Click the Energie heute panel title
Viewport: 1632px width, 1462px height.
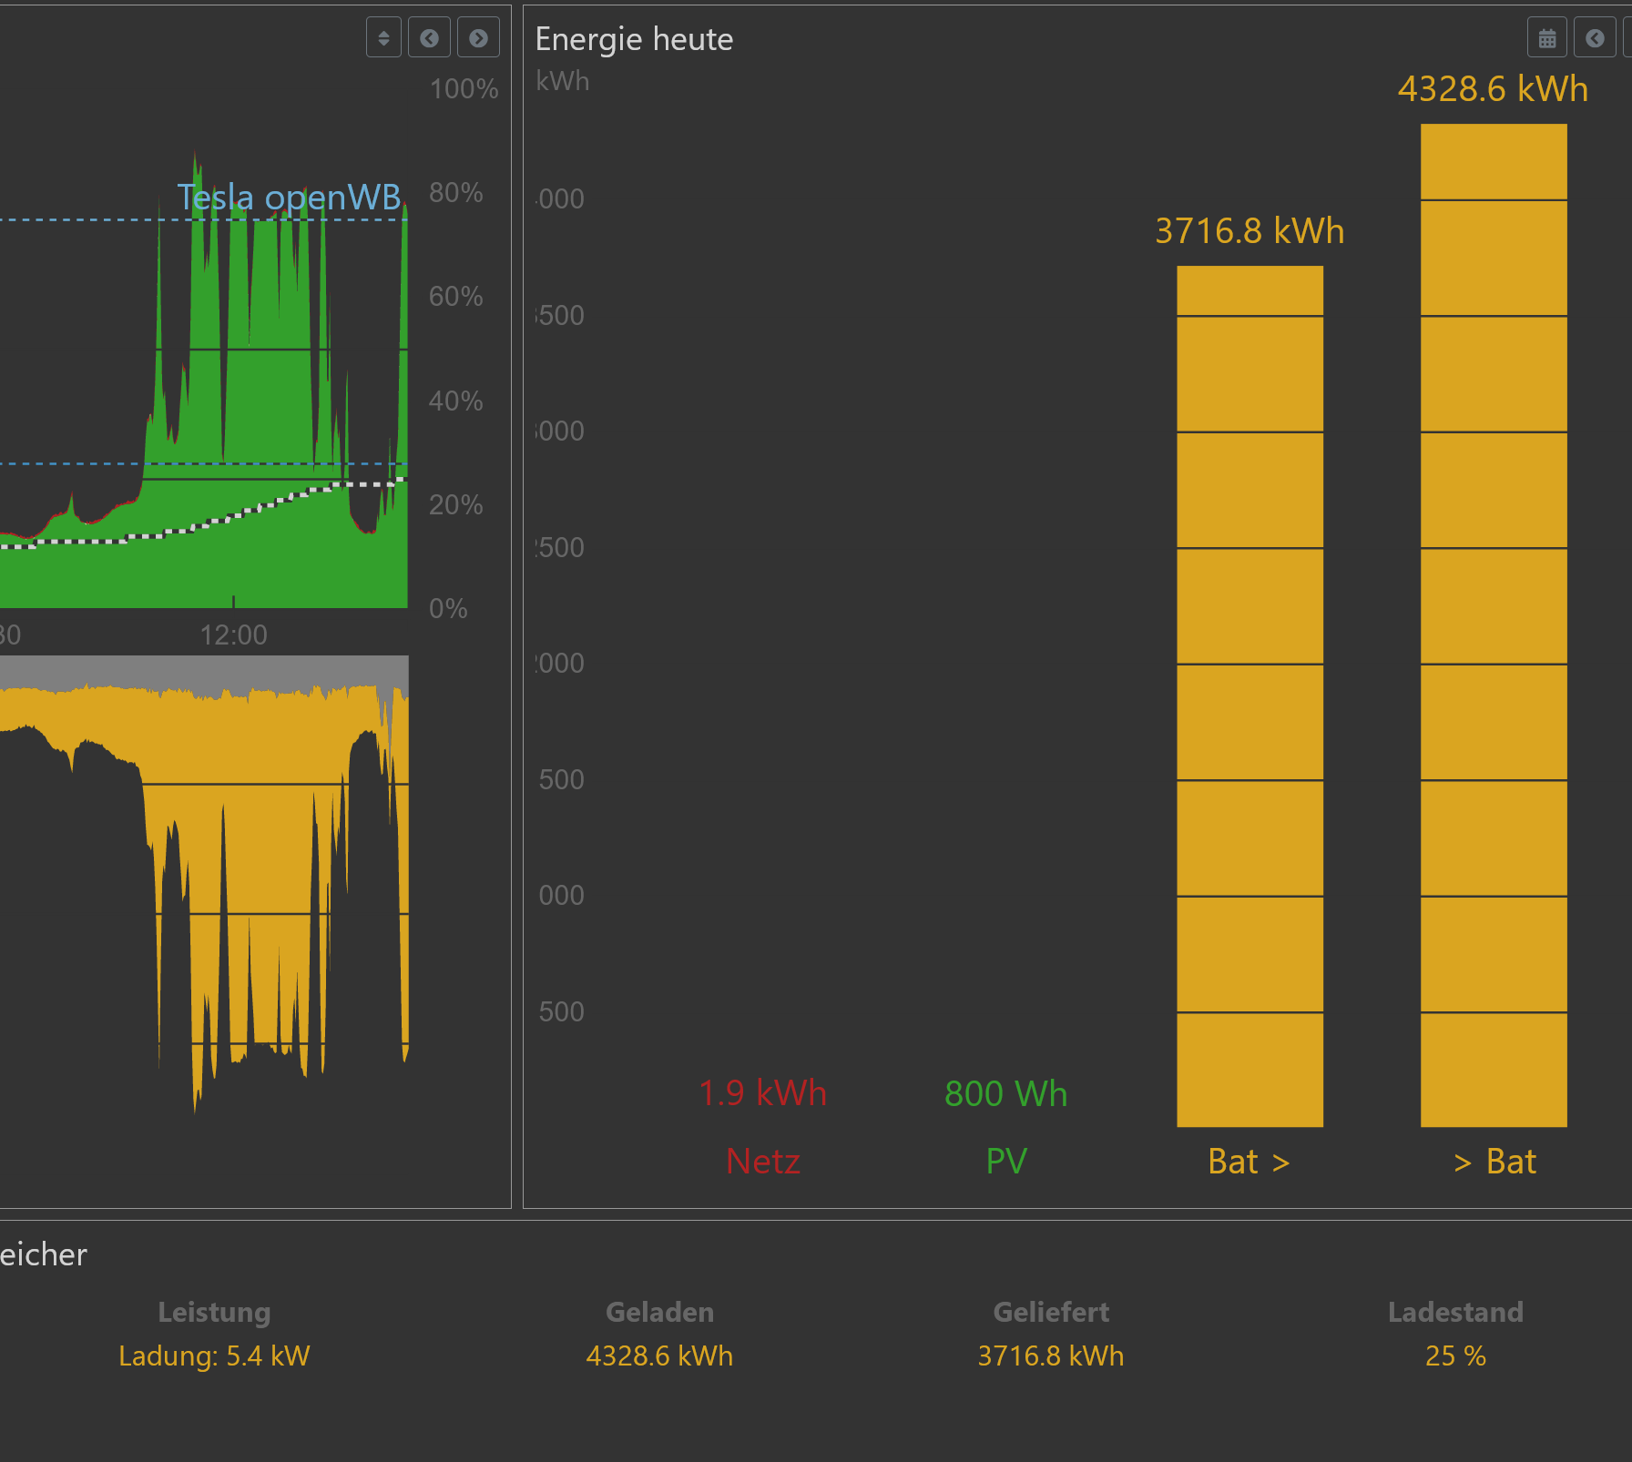(634, 39)
